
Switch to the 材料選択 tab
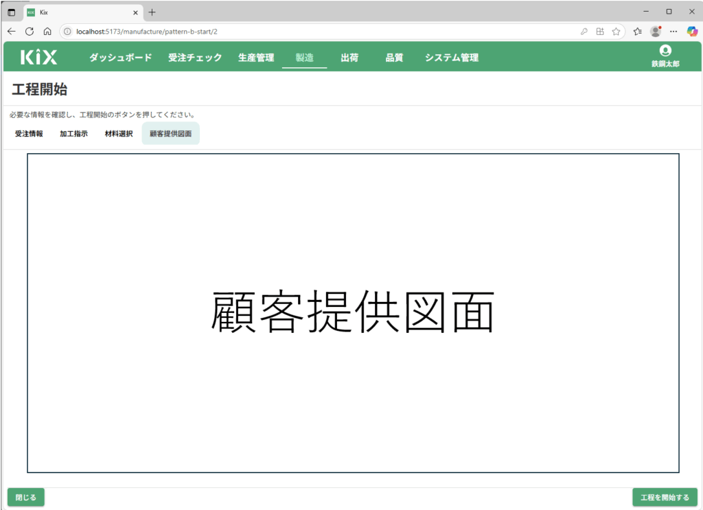(x=119, y=134)
